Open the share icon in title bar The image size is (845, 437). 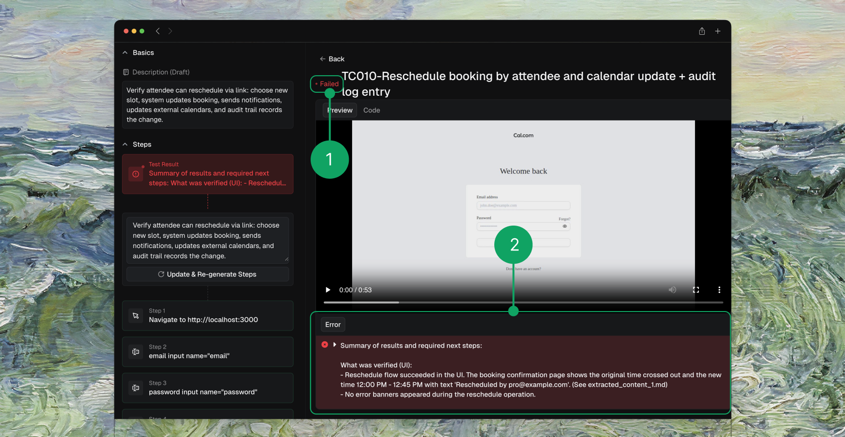(702, 31)
